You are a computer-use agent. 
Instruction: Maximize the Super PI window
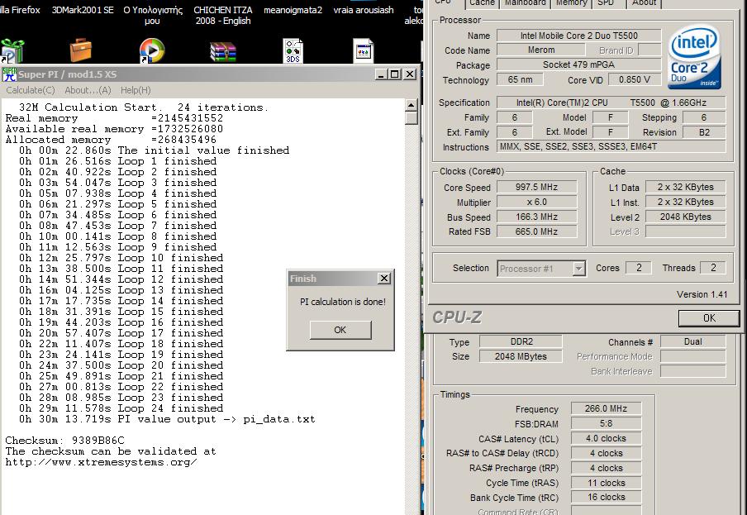pyautogui.click(x=394, y=74)
